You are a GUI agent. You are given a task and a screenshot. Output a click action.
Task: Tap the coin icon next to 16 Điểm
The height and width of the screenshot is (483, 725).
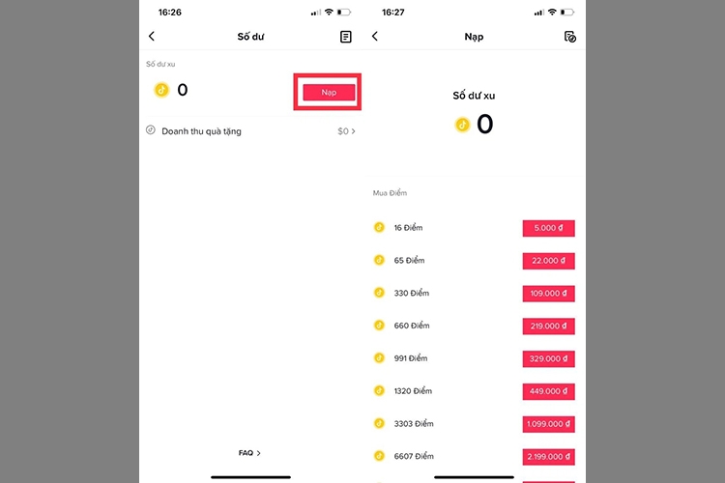(x=379, y=227)
